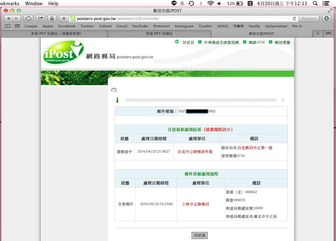Open the volume menu bar icon

click(x=219, y=4)
